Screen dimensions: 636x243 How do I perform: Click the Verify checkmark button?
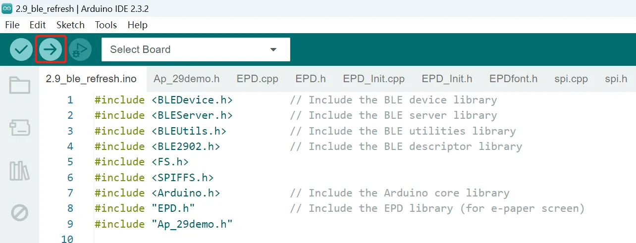click(x=21, y=49)
